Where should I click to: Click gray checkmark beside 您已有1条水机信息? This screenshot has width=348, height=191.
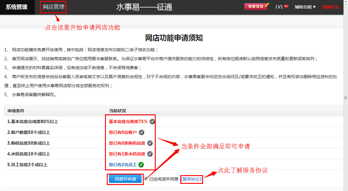tap(150, 154)
